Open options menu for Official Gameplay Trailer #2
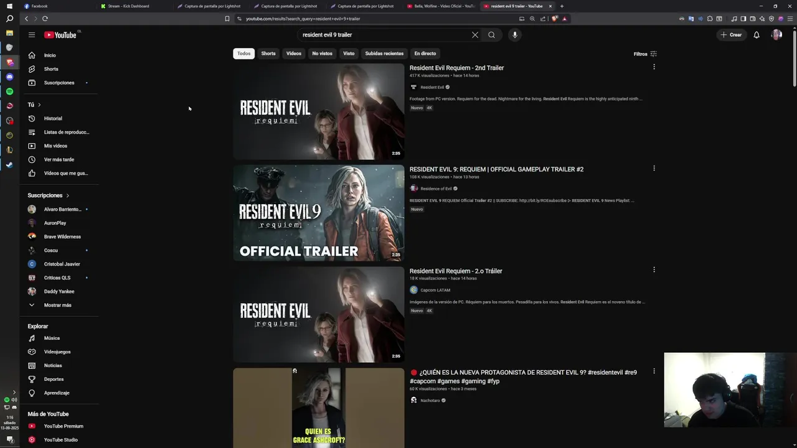Viewport: 797px width, 448px height. (x=654, y=168)
